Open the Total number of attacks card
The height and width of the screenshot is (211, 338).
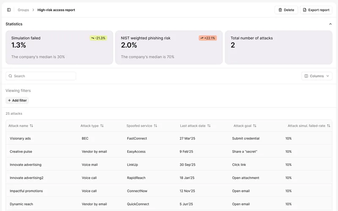click(278, 47)
